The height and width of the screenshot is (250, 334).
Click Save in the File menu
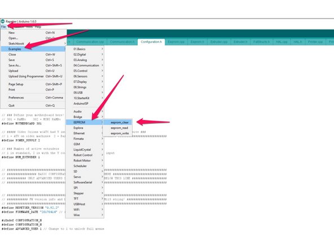(x=33, y=60)
